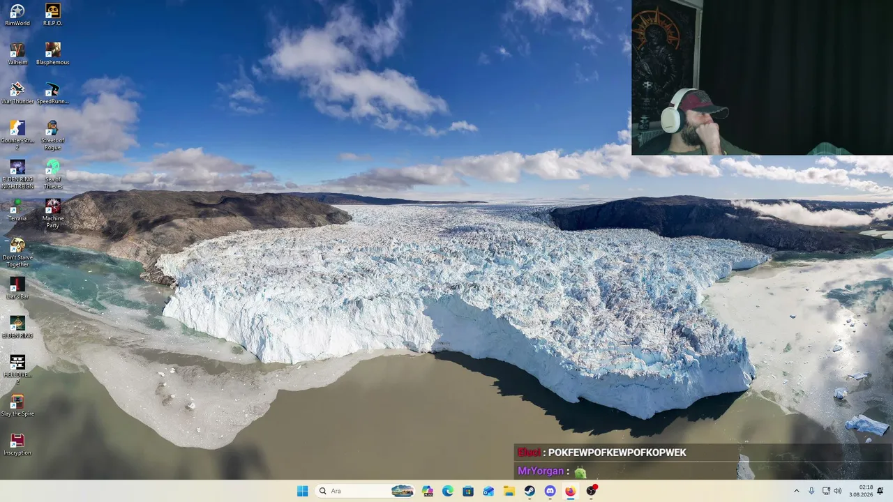Image resolution: width=893 pixels, height=502 pixels.
Task: Click the chat message POKFEWPOFKEWPOFKOPWEK
Action: (x=617, y=452)
